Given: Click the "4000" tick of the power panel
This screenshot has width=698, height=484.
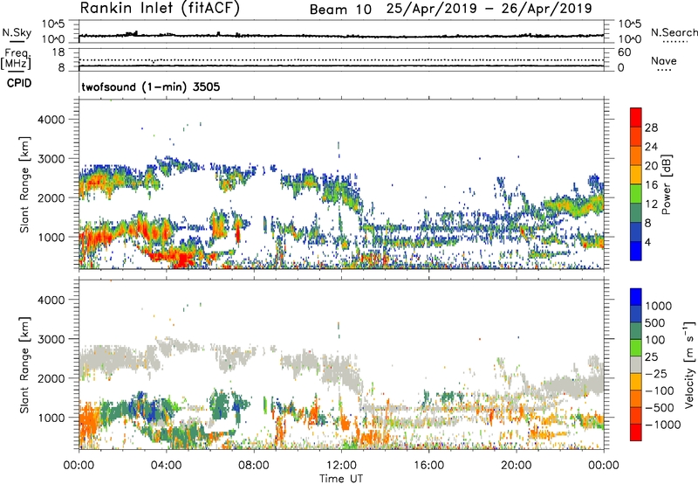Looking at the screenshot, I should [51, 120].
